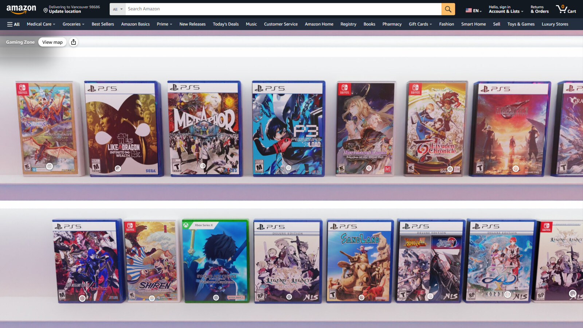Select the Persona 3 Reload cover
The width and height of the screenshot is (583, 328).
288,129
